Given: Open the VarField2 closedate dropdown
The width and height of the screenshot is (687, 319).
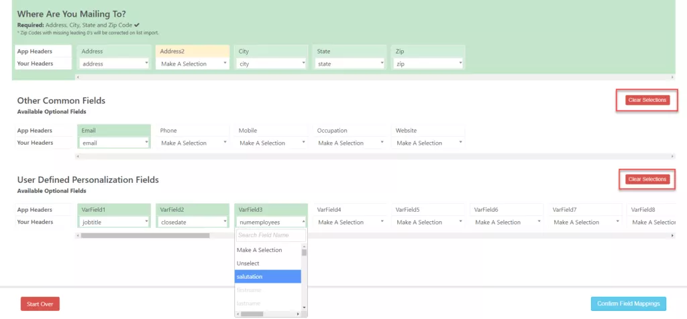Looking at the screenshot, I should pos(193,222).
